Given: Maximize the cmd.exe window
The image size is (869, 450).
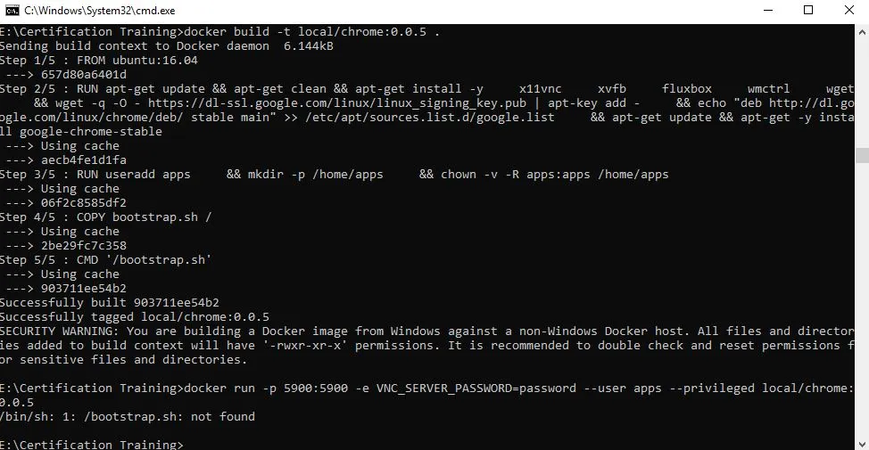Looking at the screenshot, I should click(808, 10).
